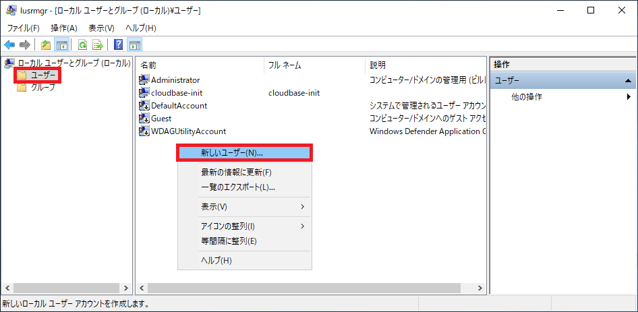Screen dimensions: 638x312
Task: Click the tree pane horizontal scrollbar thumb
Action: [x=66, y=288]
